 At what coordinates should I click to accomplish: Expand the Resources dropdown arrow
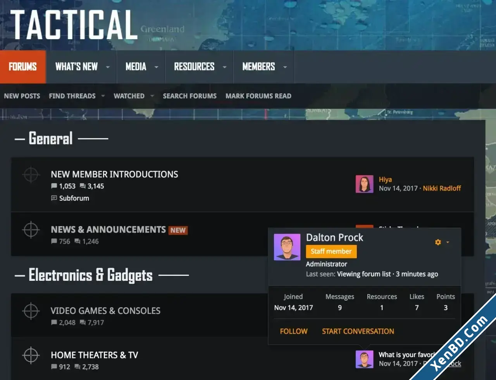(x=224, y=67)
